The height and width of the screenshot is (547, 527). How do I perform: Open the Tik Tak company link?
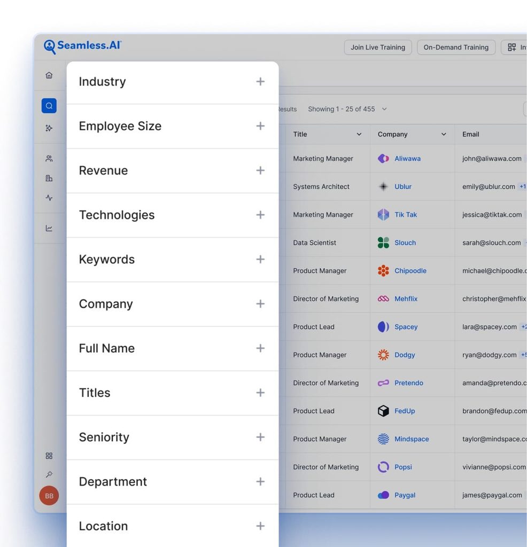406,215
